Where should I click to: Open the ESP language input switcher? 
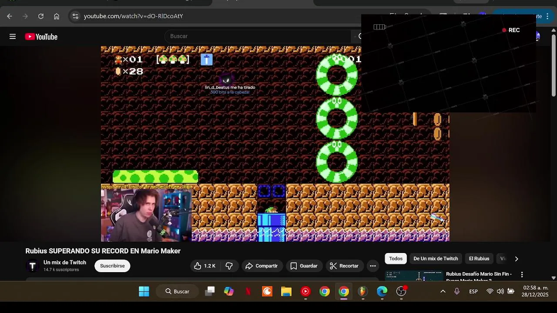click(x=473, y=291)
